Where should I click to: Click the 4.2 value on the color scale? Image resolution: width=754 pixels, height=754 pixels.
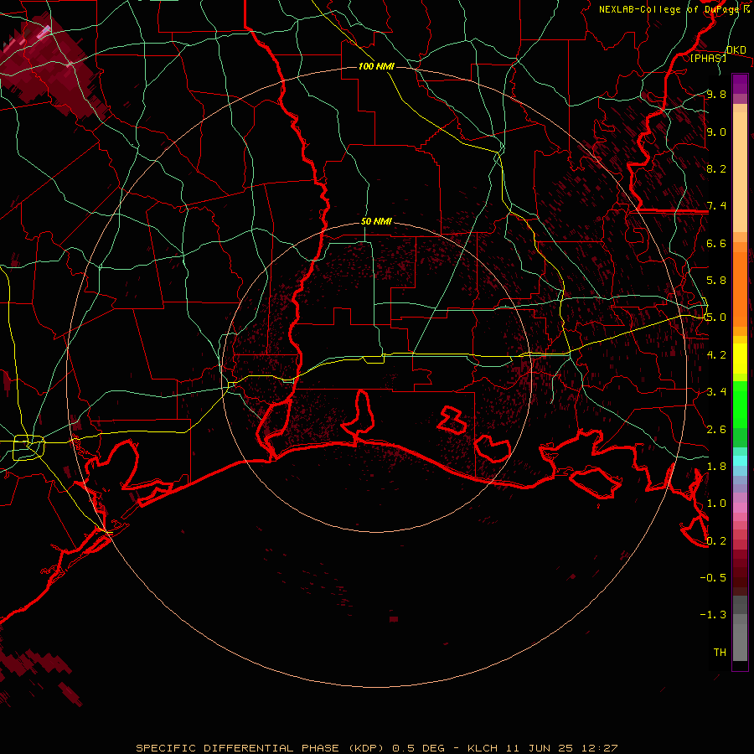(x=716, y=355)
